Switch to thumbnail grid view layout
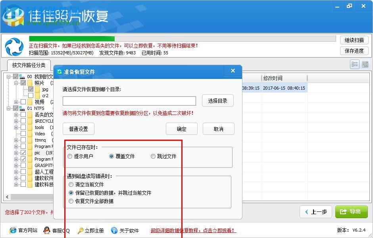 365,64
